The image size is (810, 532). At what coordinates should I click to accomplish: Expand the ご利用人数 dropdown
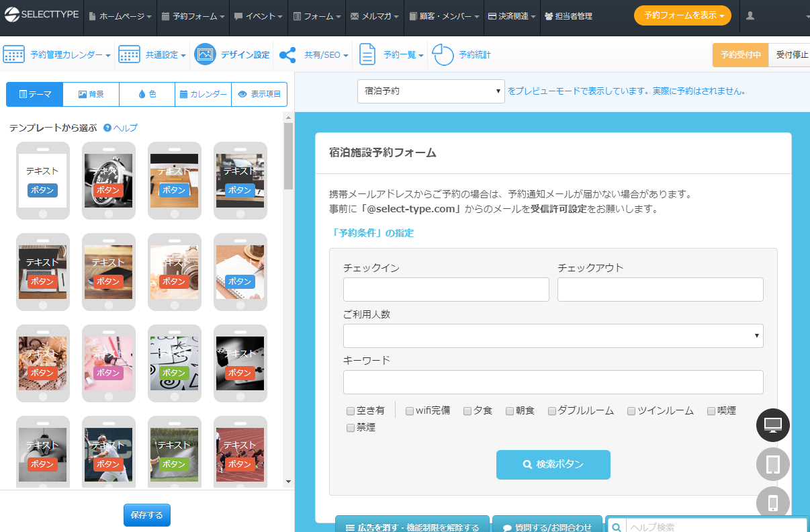tap(553, 336)
